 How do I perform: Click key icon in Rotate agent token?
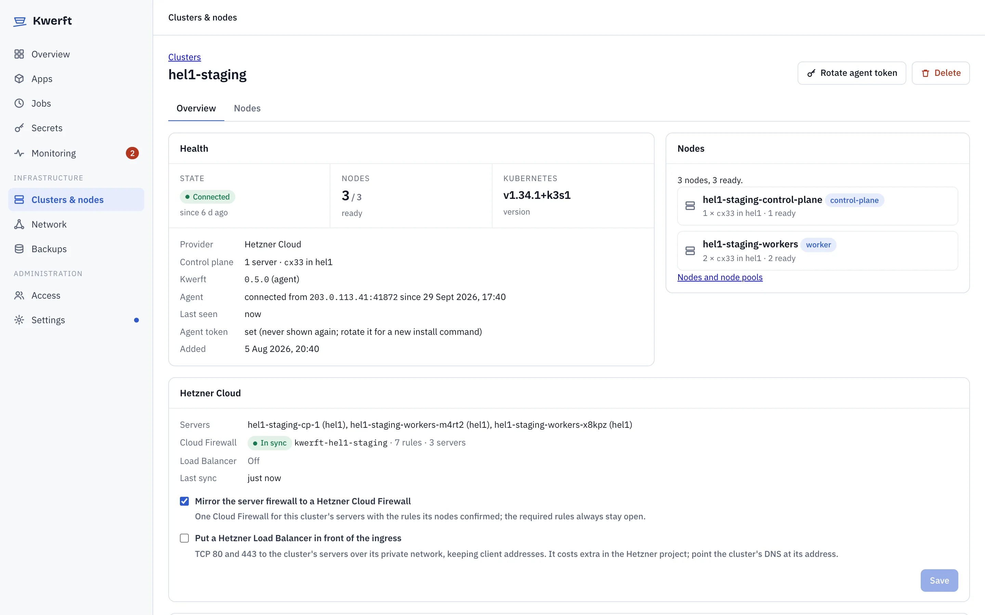tap(811, 73)
